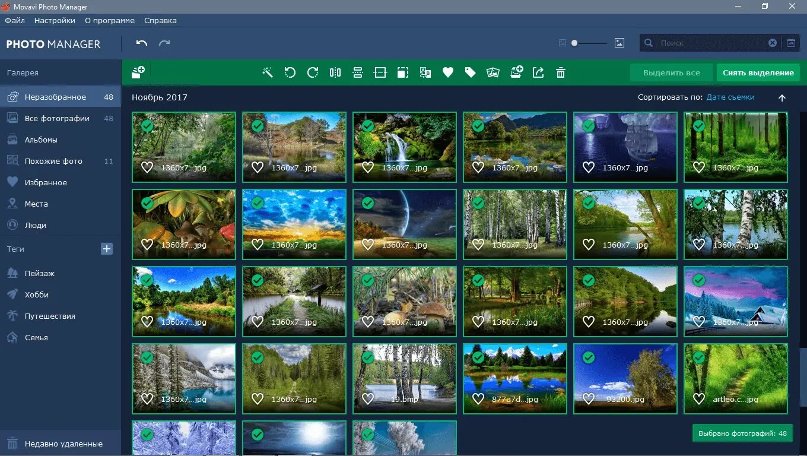Toggle sort direction arrow

[x=781, y=98]
